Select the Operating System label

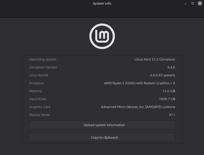[x=43, y=59]
